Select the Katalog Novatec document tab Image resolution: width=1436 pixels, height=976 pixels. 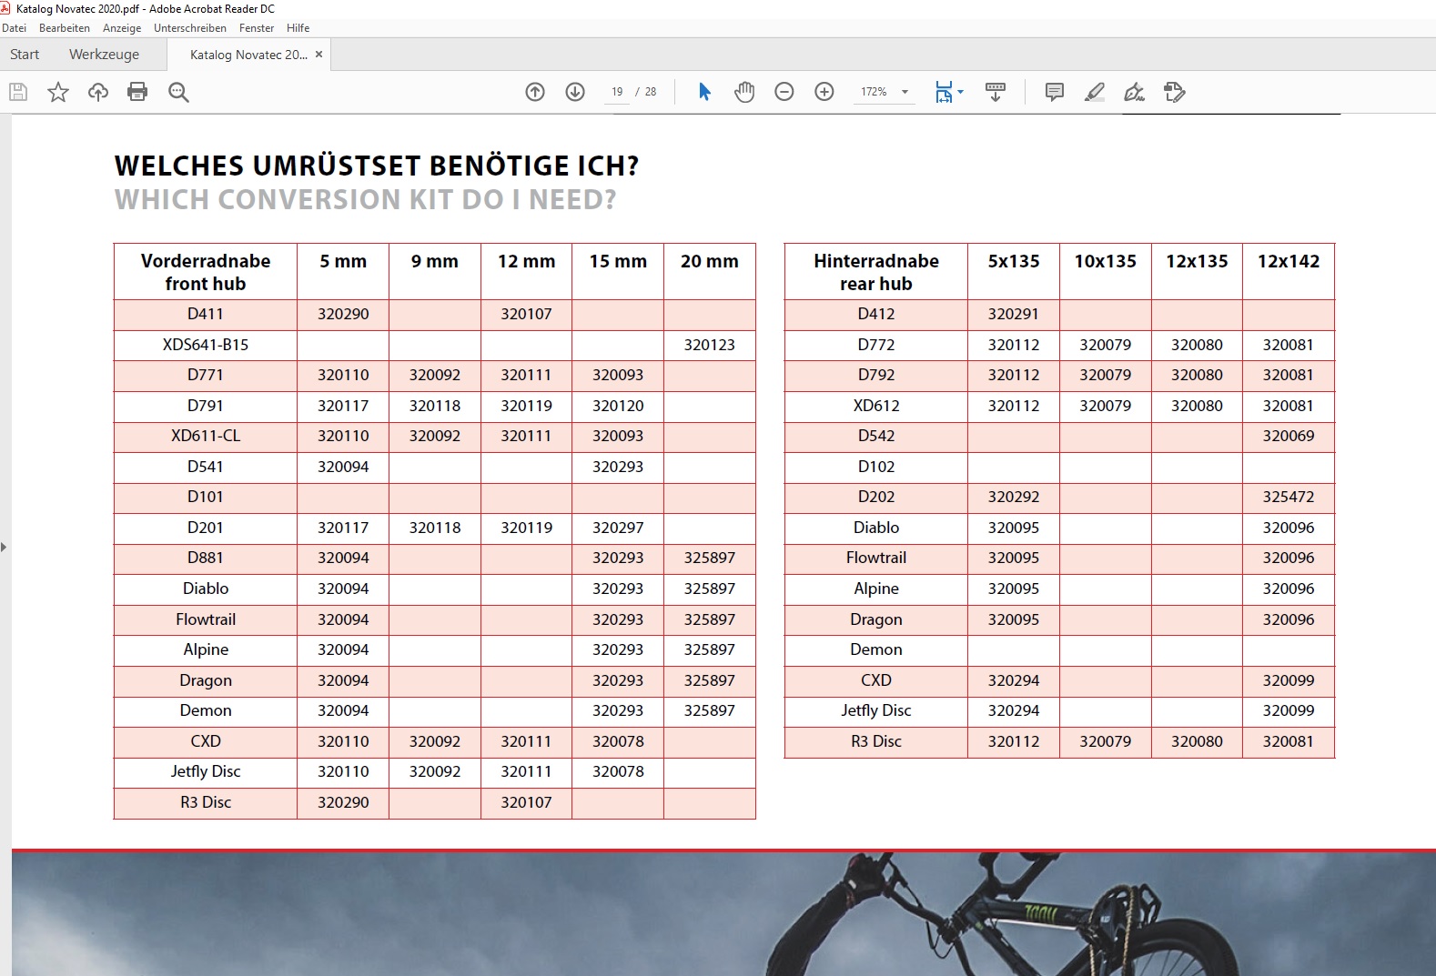[x=248, y=55]
